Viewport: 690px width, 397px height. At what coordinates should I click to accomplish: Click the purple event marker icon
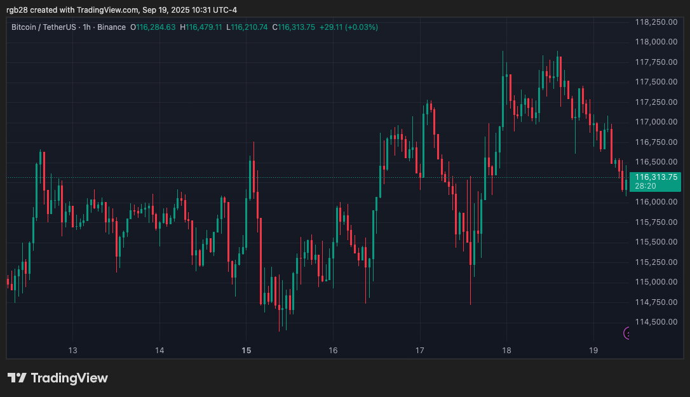point(628,333)
